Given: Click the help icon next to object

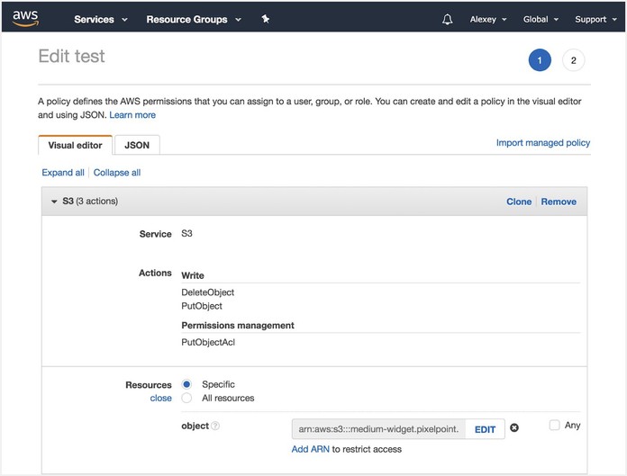Looking at the screenshot, I should click(215, 427).
